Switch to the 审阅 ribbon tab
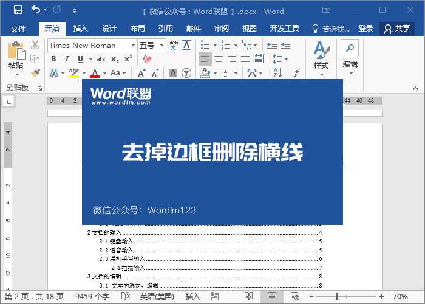 221,29
